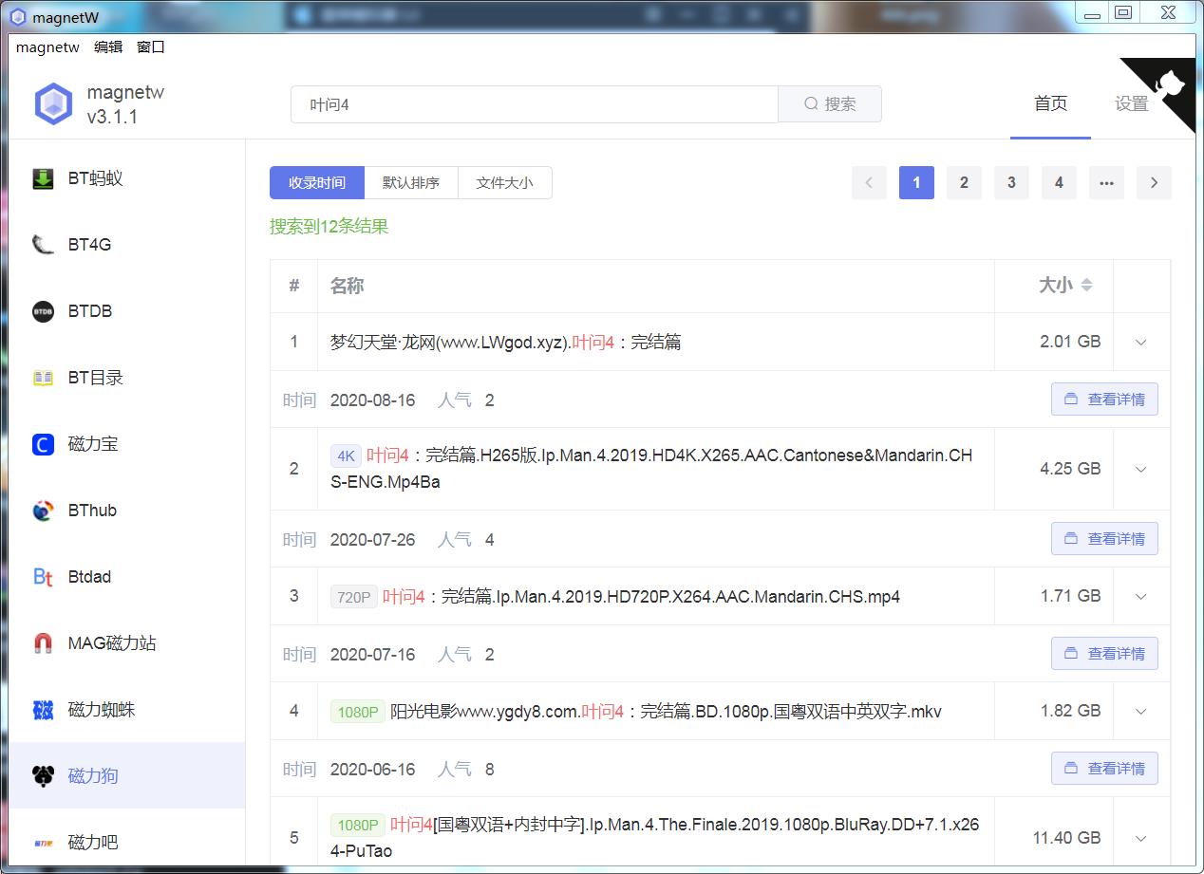View details of 2020-07-26 result
The width and height of the screenshot is (1204, 874).
point(1104,539)
